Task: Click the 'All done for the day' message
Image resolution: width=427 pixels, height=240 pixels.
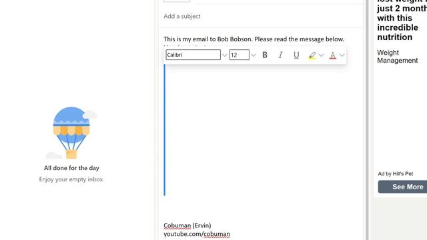Action: point(71,168)
